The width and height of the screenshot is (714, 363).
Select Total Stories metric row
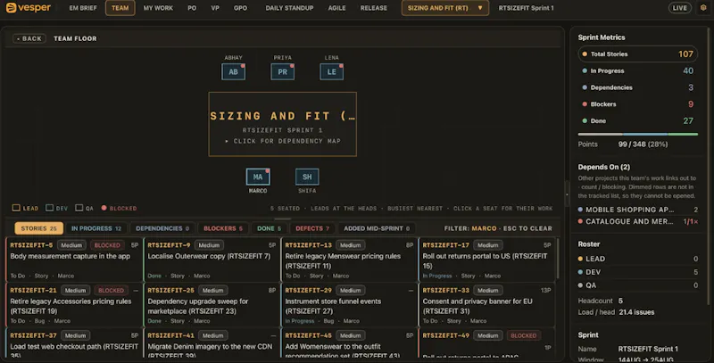click(637, 54)
